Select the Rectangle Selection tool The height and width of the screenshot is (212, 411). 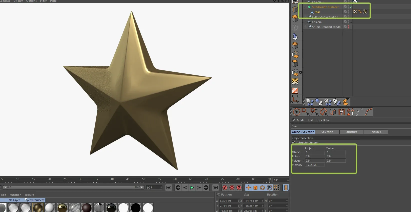(306, 112)
